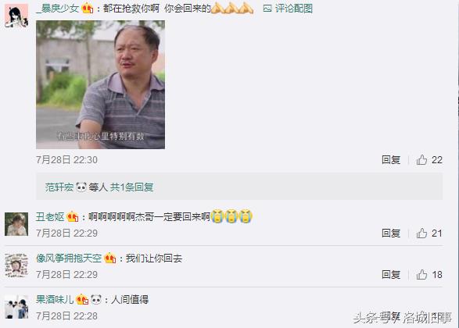Viewport: 459px width, 328px height.
Task: Open 像风筝拥抱天空's profile avatar
Action: (x=16, y=266)
